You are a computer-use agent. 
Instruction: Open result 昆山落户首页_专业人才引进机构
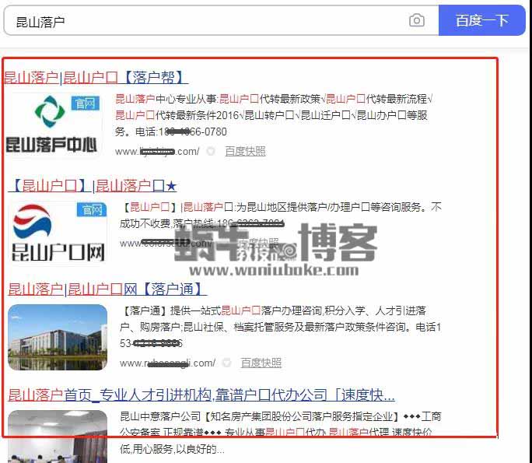coord(201,395)
